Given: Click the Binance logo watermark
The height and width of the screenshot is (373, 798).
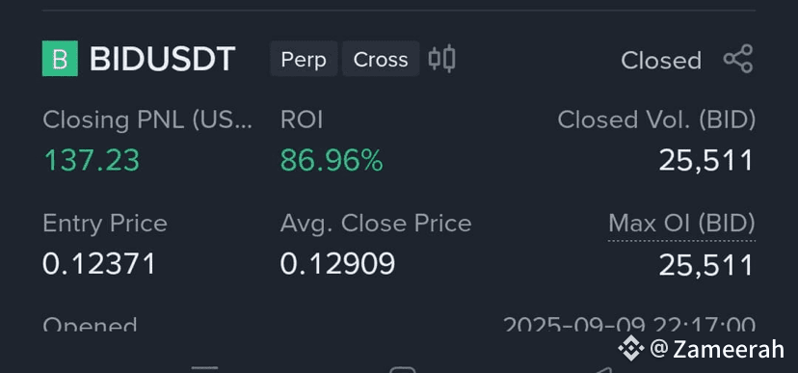Looking at the screenshot, I should [x=631, y=349].
